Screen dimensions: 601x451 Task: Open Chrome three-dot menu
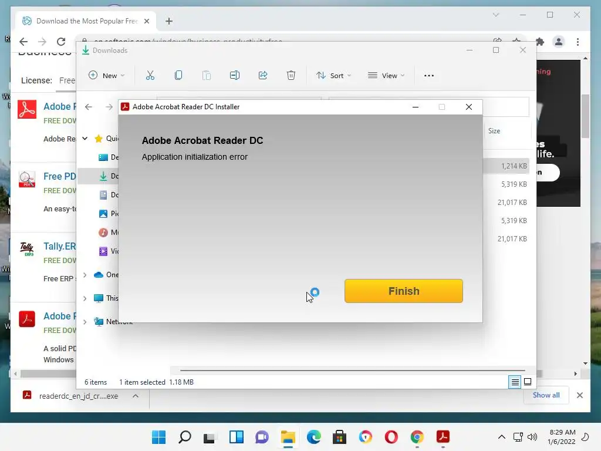[x=578, y=42]
